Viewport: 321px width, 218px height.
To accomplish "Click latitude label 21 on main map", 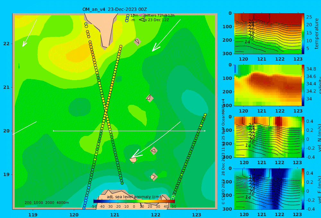I will 6,87.
